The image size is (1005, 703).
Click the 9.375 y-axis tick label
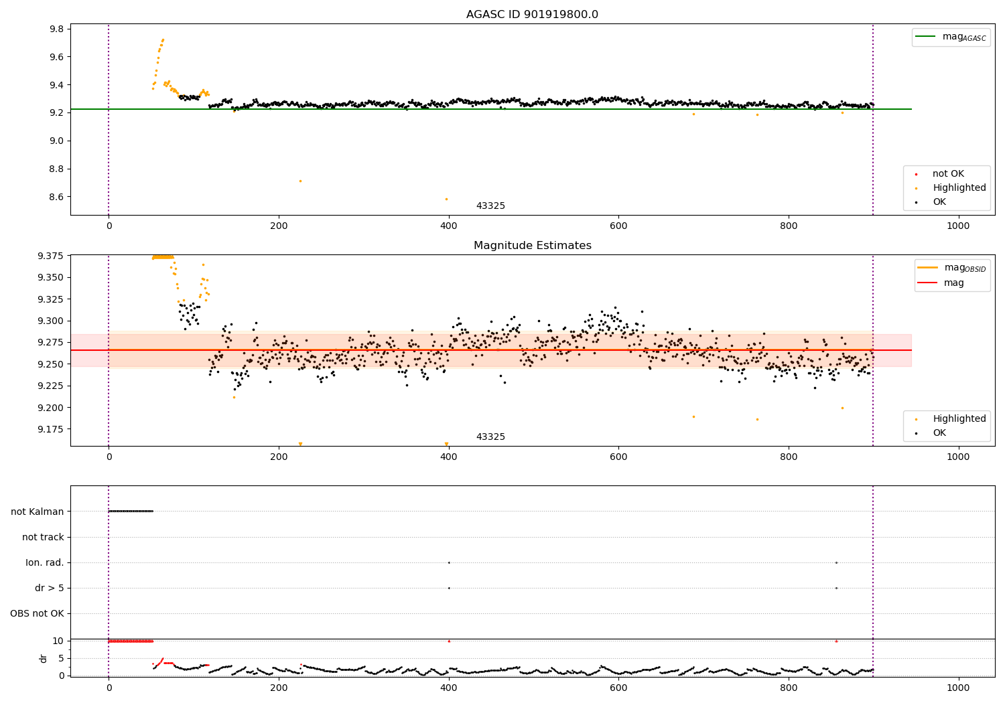[52, 256]
